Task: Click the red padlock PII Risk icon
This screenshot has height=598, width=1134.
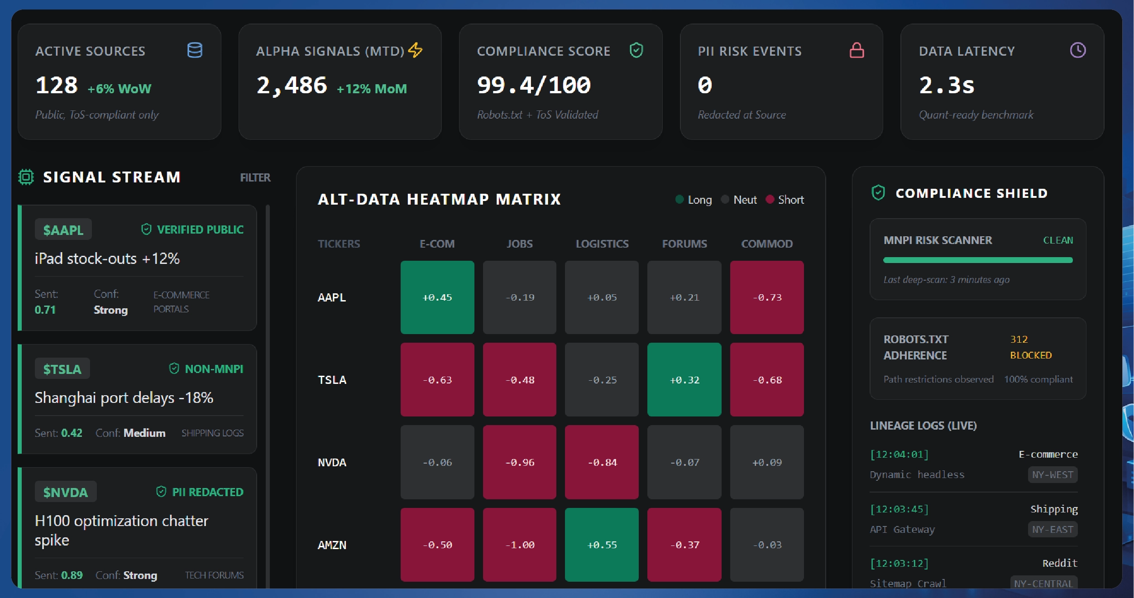Action: click(x=856, y=50)
